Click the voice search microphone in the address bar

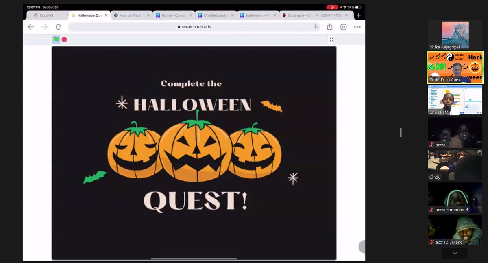click(x=315, y=27)
